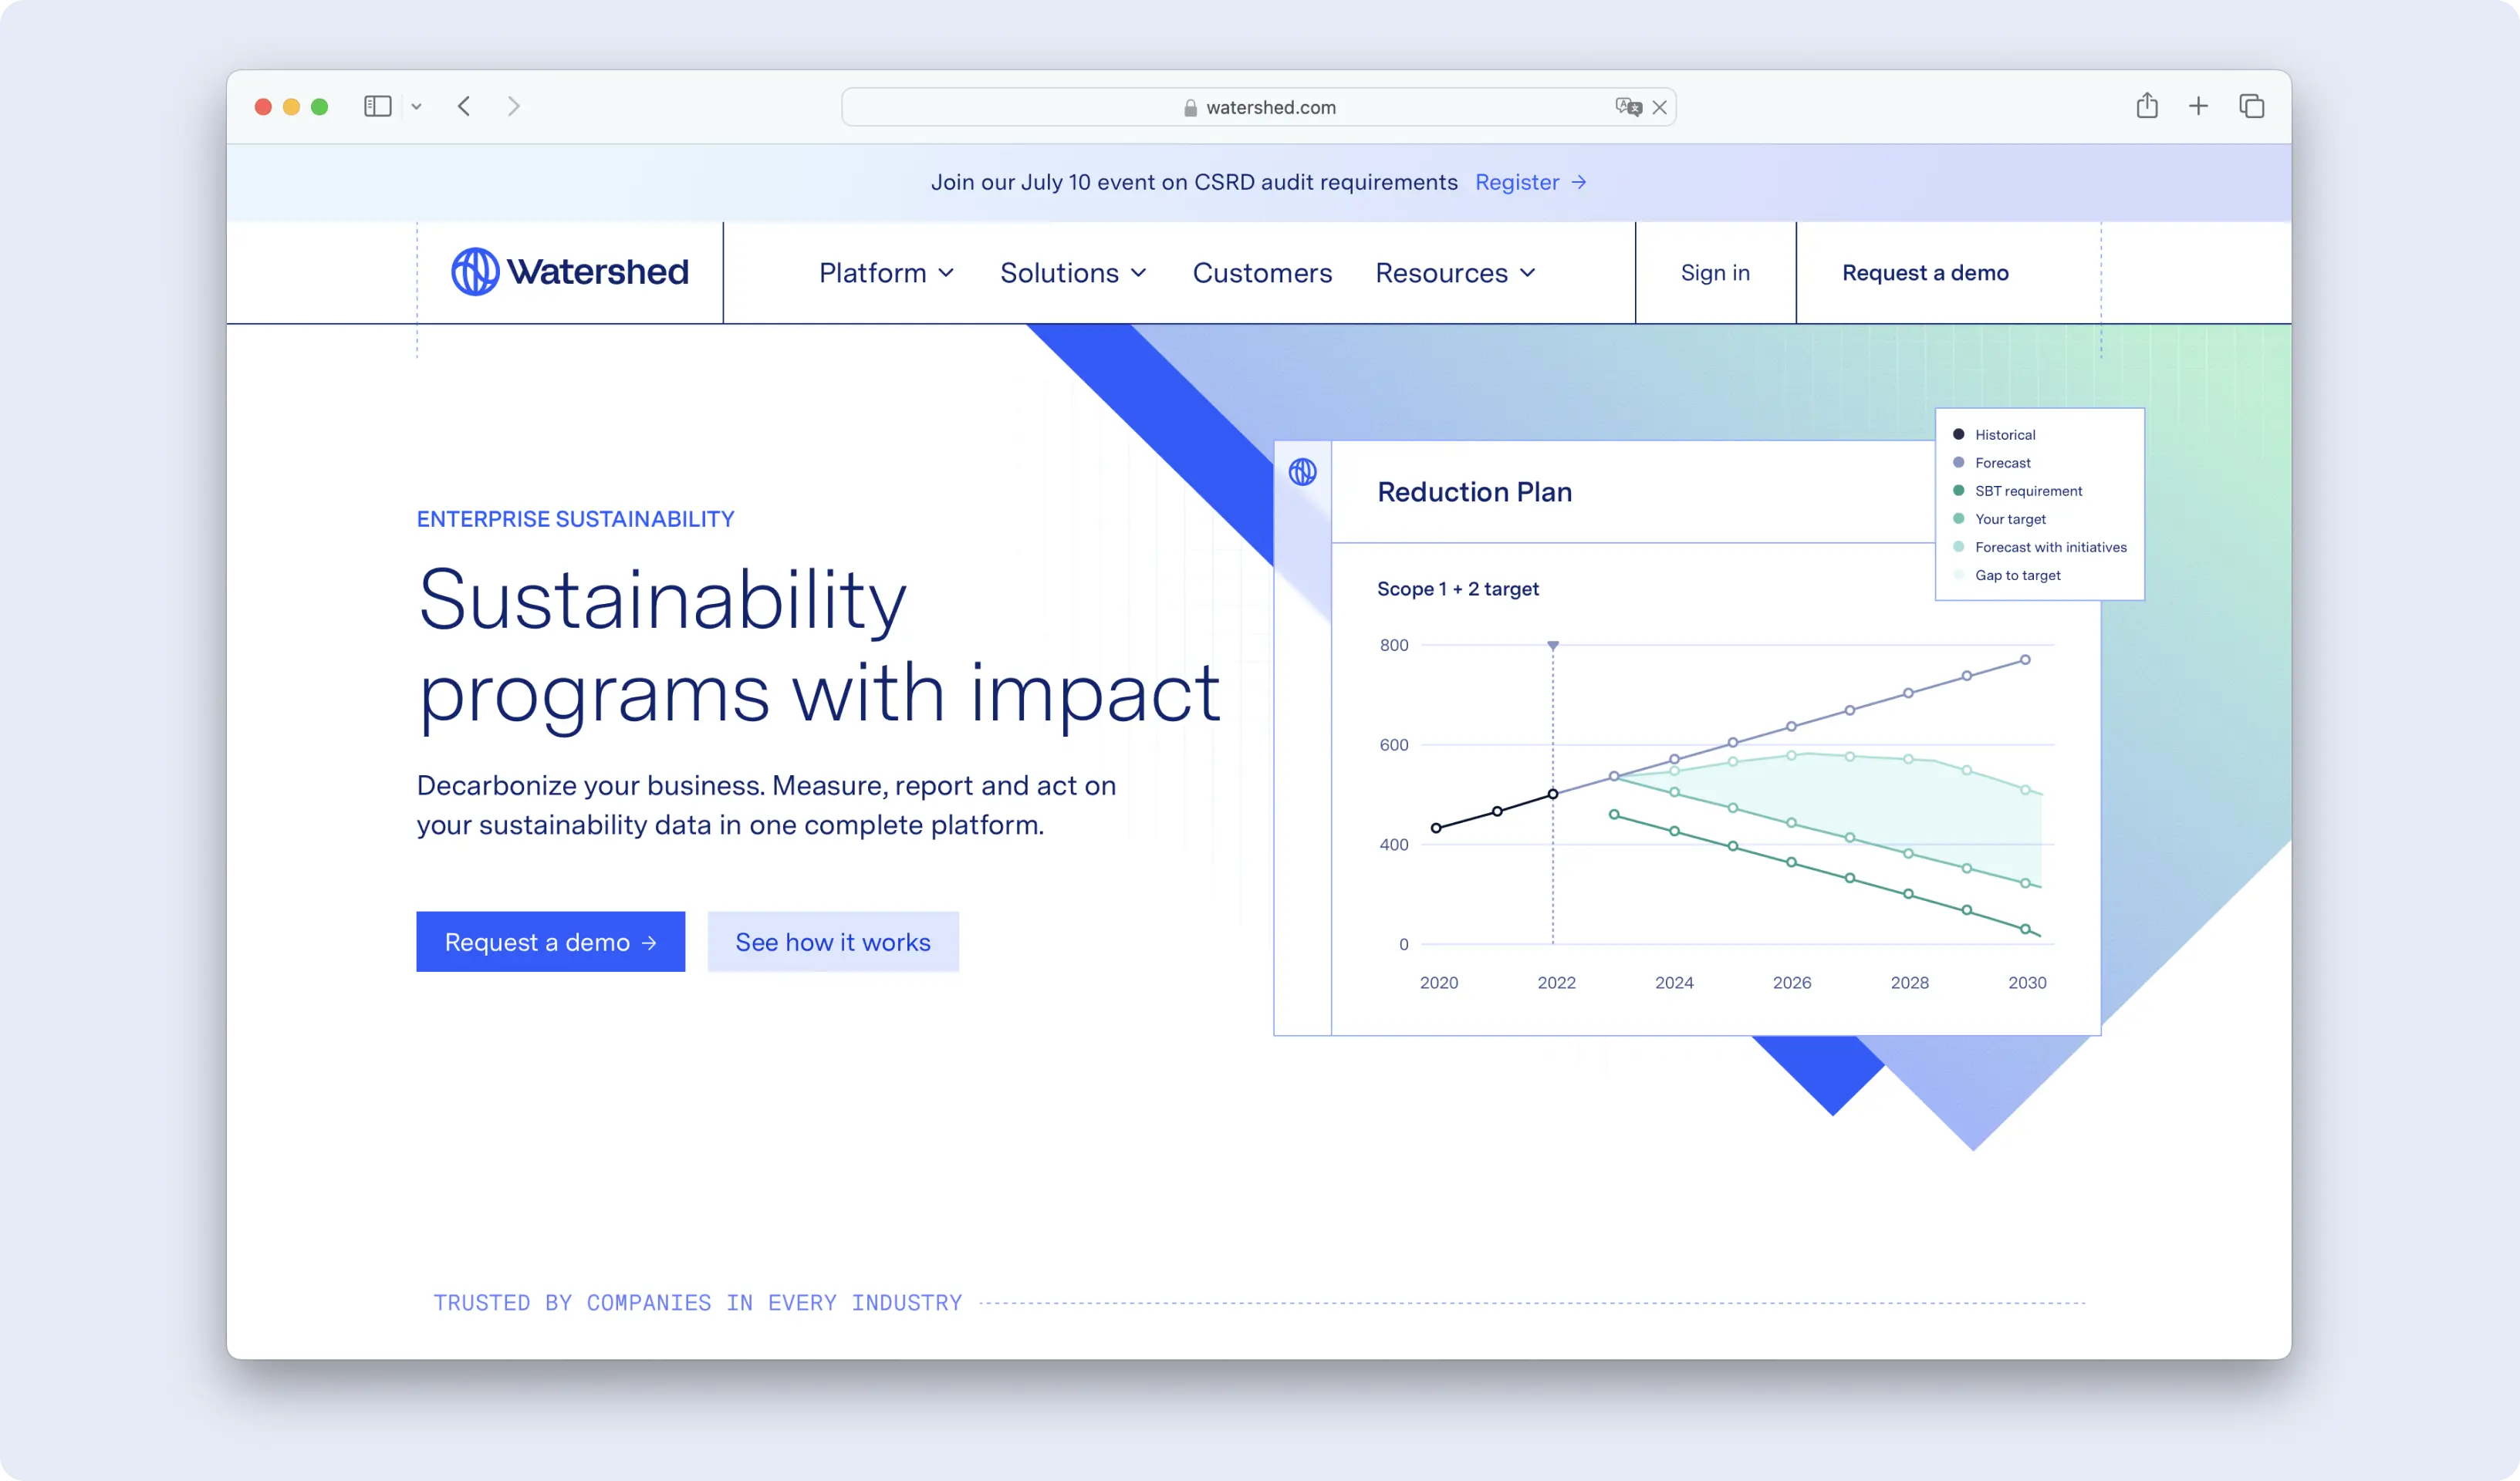Click Sign in in navigation

(1715, 273)
